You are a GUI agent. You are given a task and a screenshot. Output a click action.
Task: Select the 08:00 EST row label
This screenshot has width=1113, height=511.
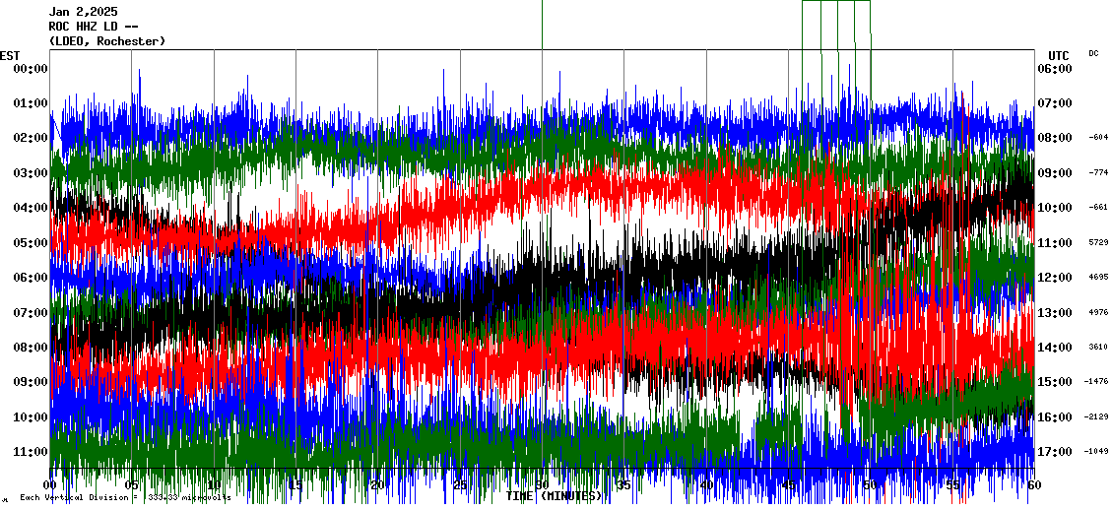[31, 348]
